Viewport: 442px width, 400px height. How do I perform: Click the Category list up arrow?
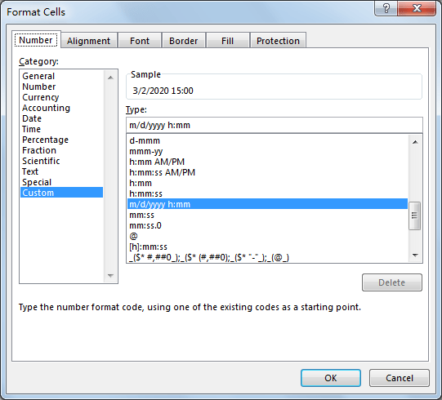110,78
